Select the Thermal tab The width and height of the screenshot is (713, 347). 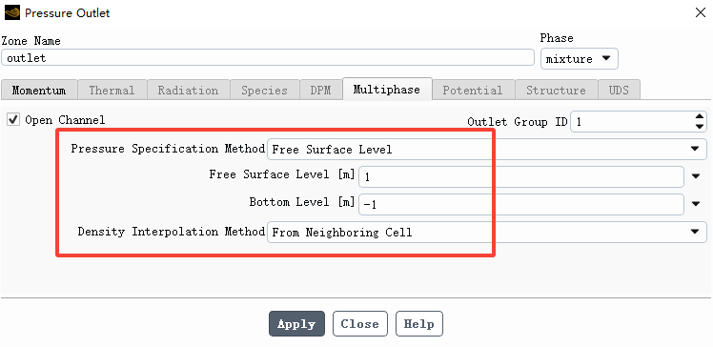tap(112, 90)
